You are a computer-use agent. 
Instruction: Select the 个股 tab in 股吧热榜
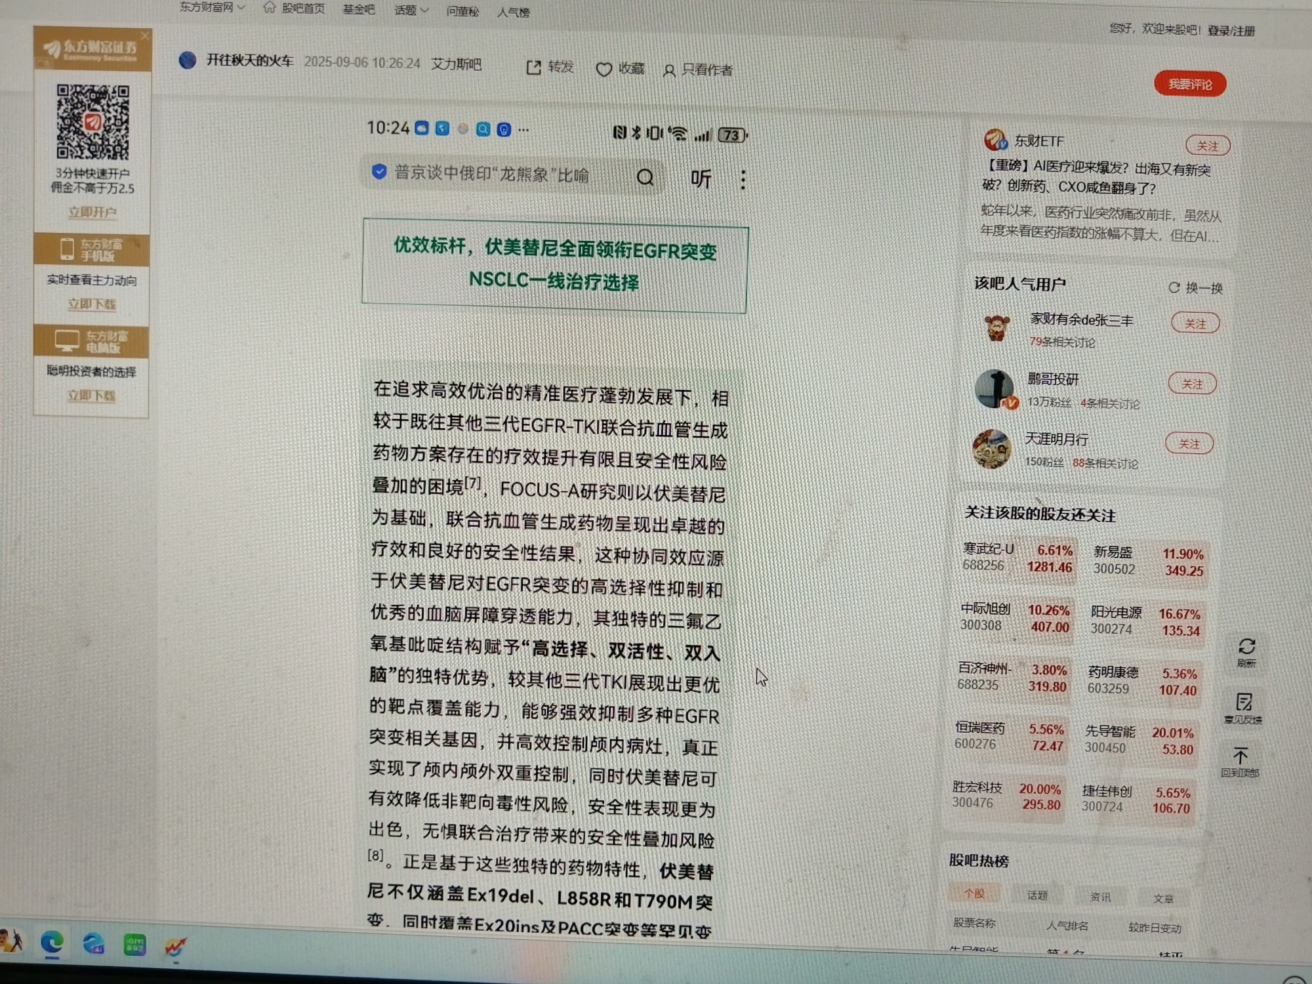click(974, 893)
